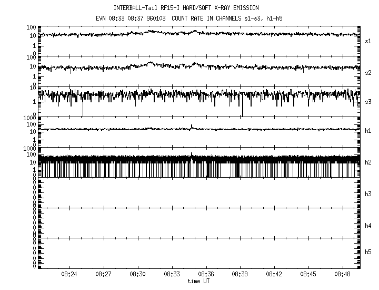The image size is (379, 290).
Task: Click the 08:45 time tick label
Action: pos(308,275)
